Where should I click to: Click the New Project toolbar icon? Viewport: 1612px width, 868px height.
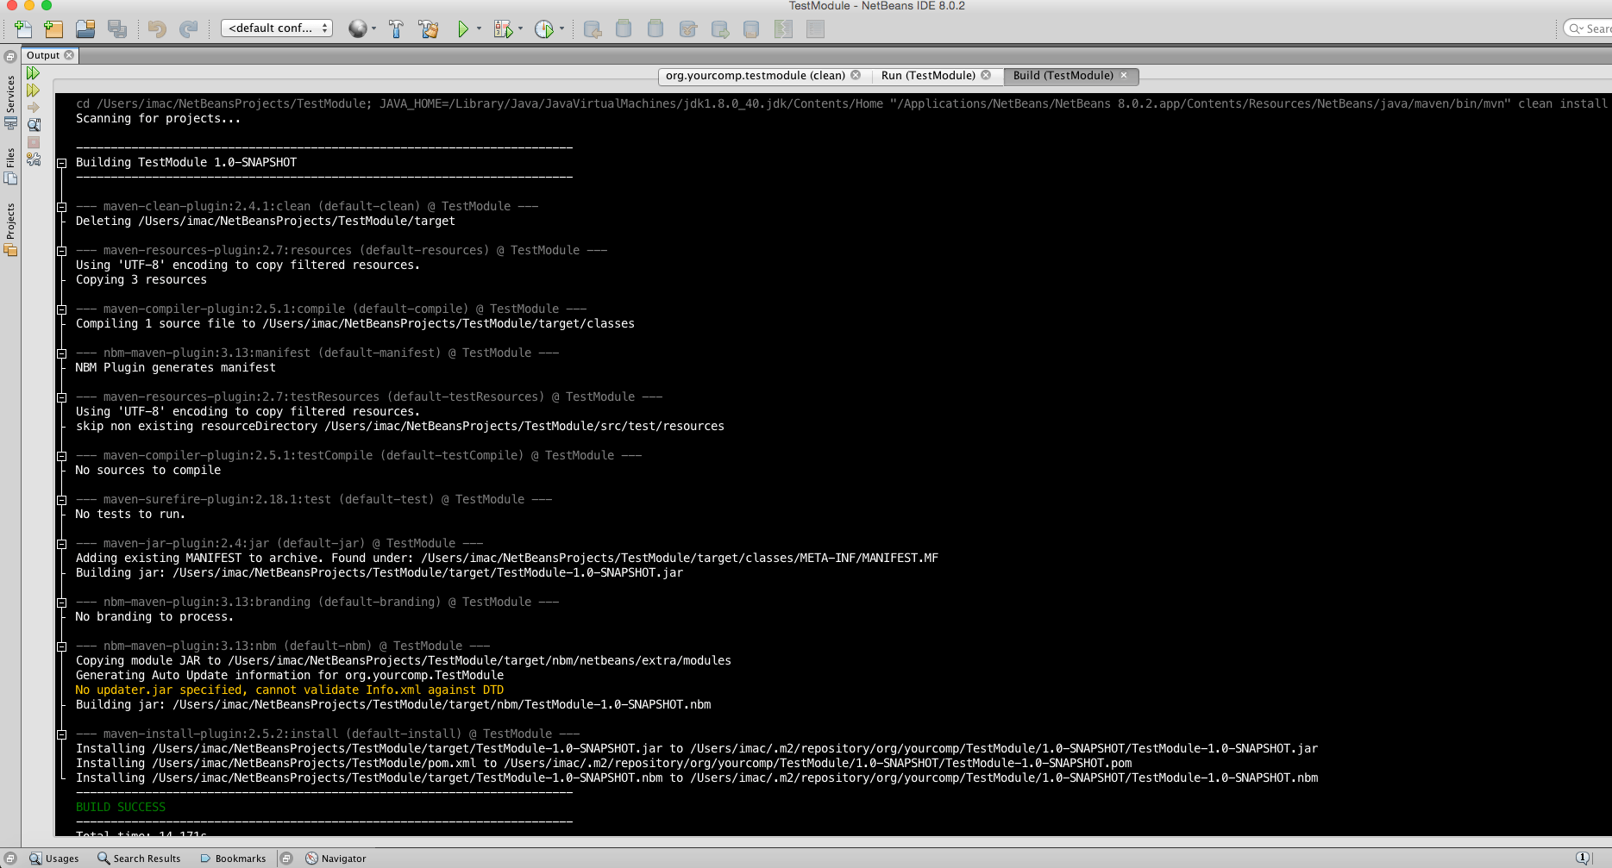(53, 29)
